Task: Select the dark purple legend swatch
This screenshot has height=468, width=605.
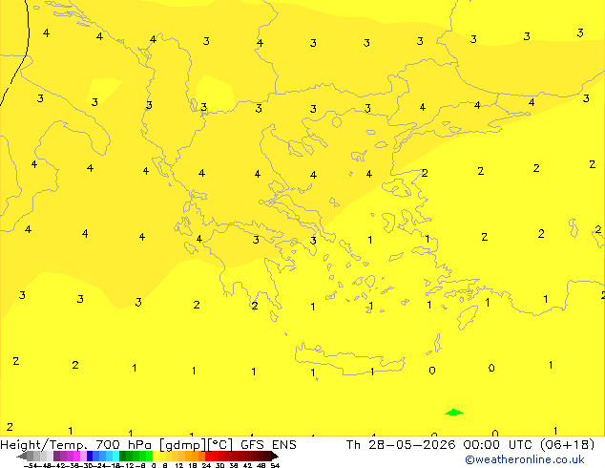Action: 56,456
